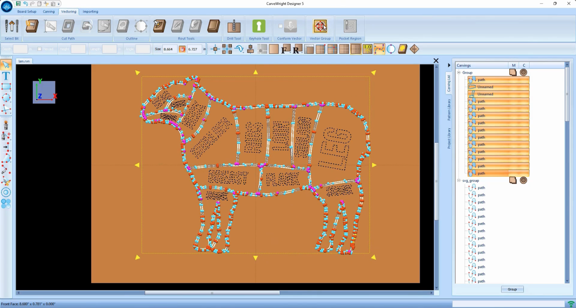576x308 pixels.
Task: Choose the Pocket Region tool
Action: click(350, 27)
